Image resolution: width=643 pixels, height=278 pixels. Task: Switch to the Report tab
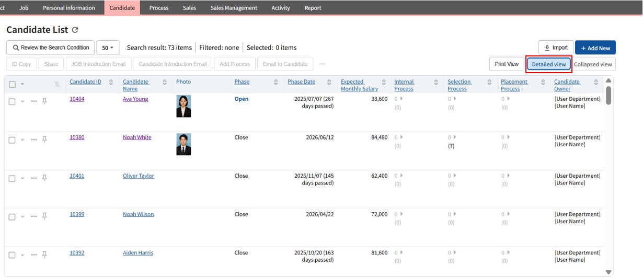point(313,8)
